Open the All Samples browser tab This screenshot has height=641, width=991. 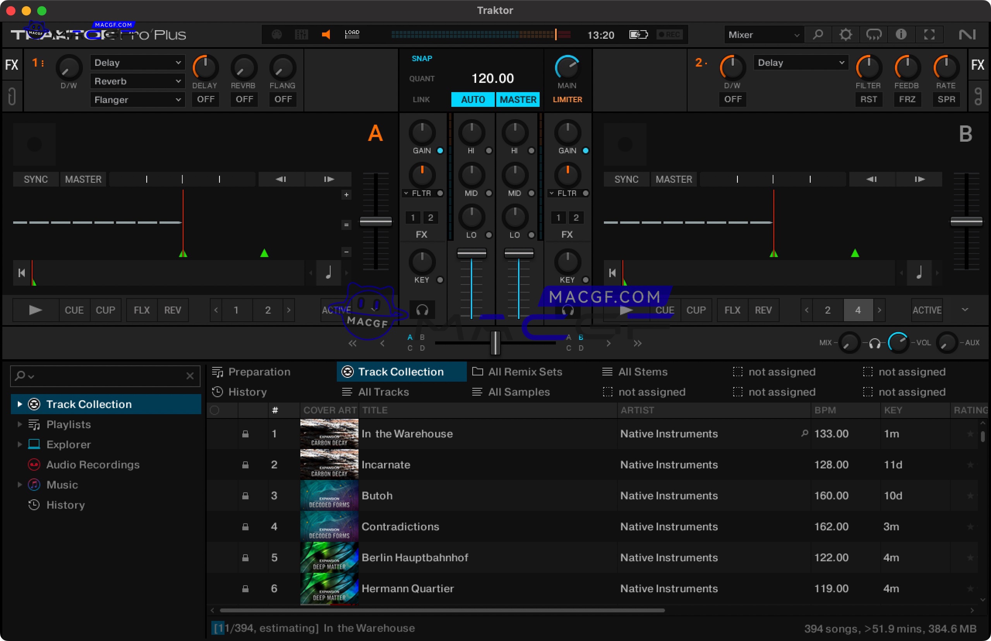[518, 392]
